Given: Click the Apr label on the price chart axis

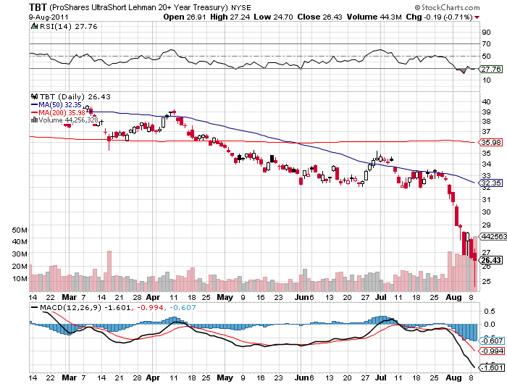Looking at the screenshot, I should (x=153, y=297).
